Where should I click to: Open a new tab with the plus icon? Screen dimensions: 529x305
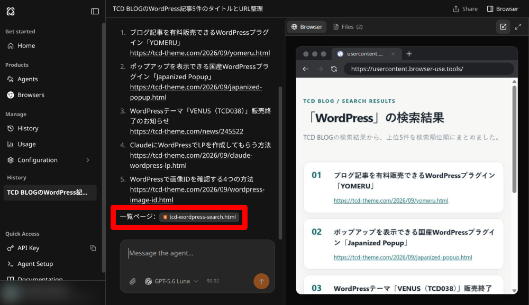tap(409, 54)
